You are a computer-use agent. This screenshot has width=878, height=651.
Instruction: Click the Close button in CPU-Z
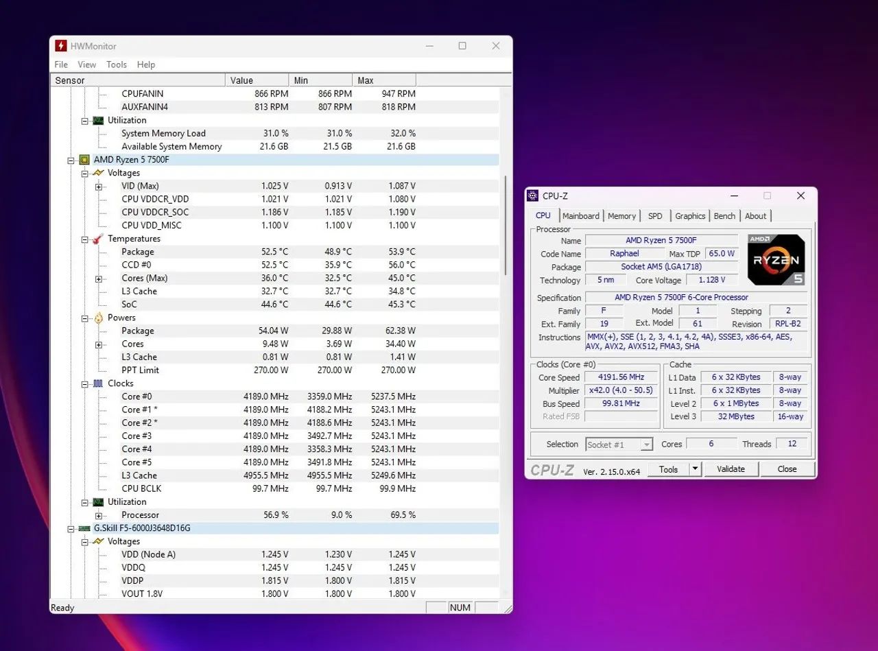pyautogui.click(x=787, y=469)
